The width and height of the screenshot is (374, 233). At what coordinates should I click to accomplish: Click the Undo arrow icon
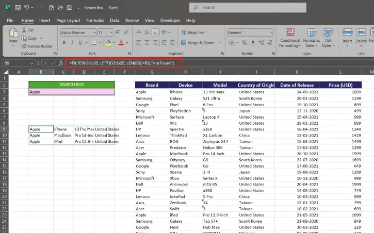[x=26, y=8]
